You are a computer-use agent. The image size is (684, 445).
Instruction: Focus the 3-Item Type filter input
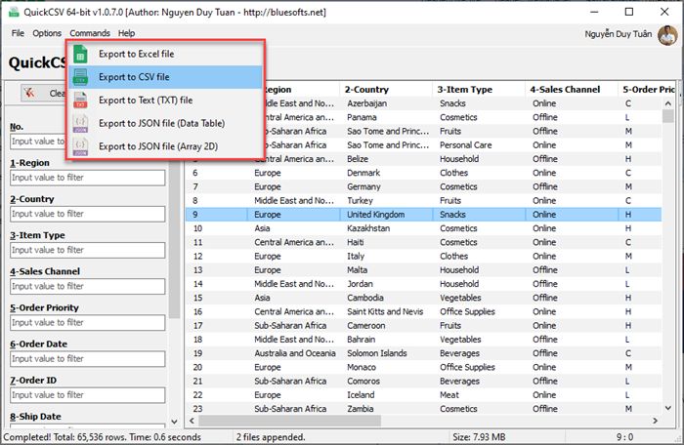(87, 251)
